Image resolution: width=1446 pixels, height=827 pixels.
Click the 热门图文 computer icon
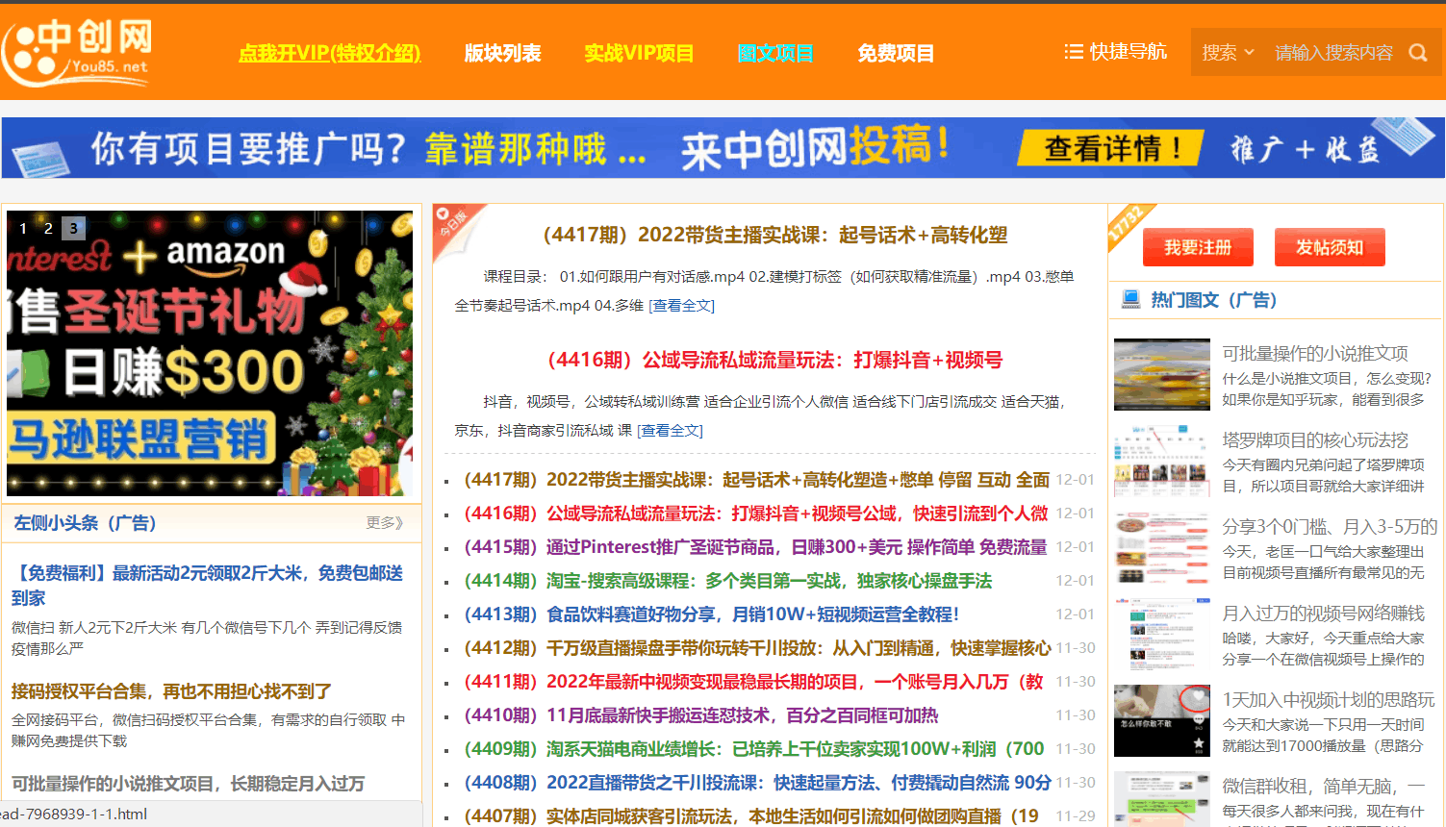[x=1131, y=299]
